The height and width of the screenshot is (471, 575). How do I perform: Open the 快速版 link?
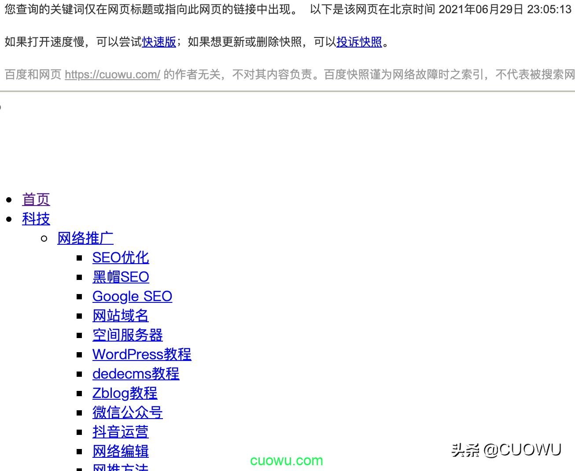coord(159,42)
